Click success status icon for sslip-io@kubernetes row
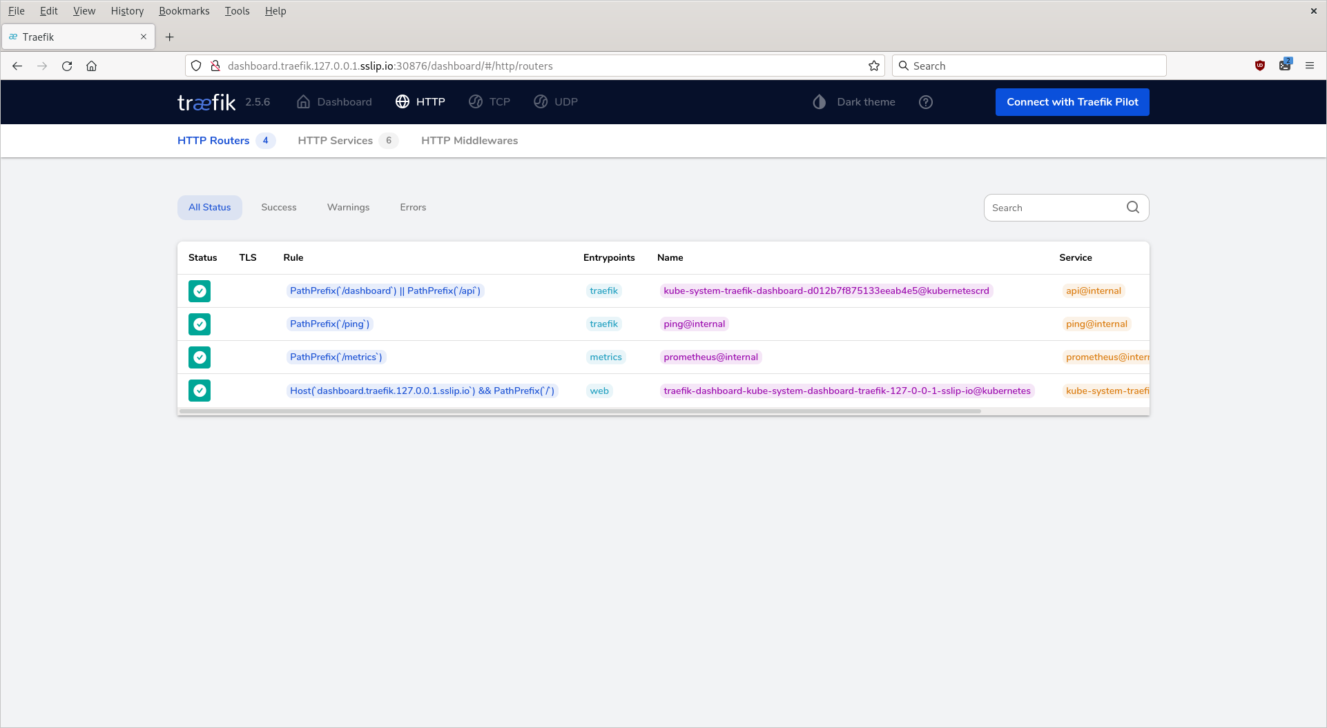 pos(200,391)
